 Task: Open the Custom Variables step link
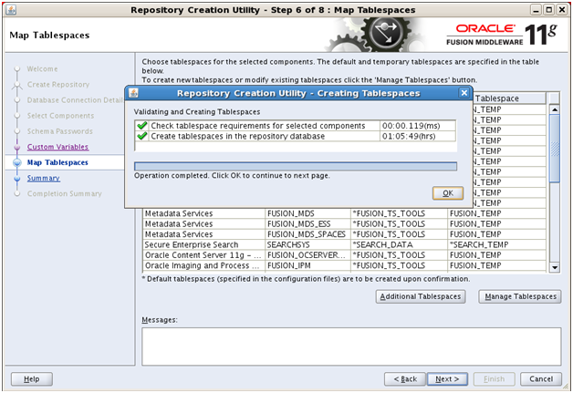point(57,147)
